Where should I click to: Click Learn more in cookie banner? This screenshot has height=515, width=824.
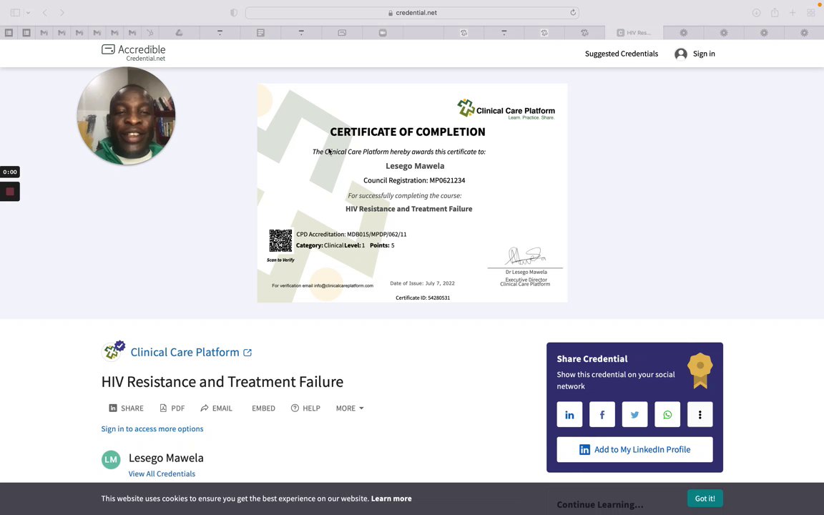click(x=391, y=499)
